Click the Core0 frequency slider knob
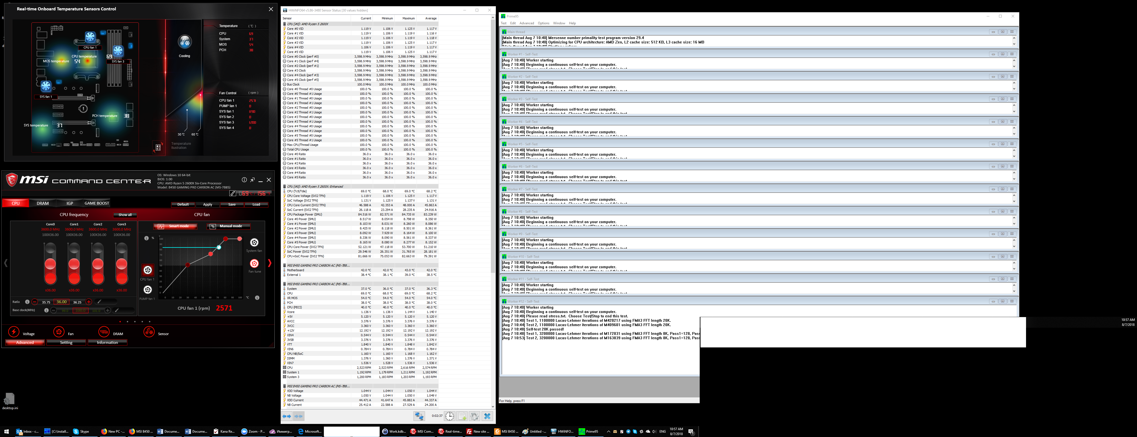Image resolution: width=1137 pixels, height=437 pixels. 50,264
